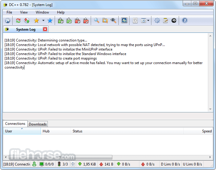Sort by User column header
Image resolution: width=216 pixels, height=170 pixels.
pyautogui.click(x=22, y=131)
